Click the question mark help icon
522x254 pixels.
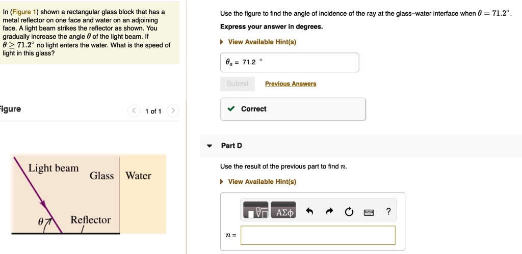(388, 212)
